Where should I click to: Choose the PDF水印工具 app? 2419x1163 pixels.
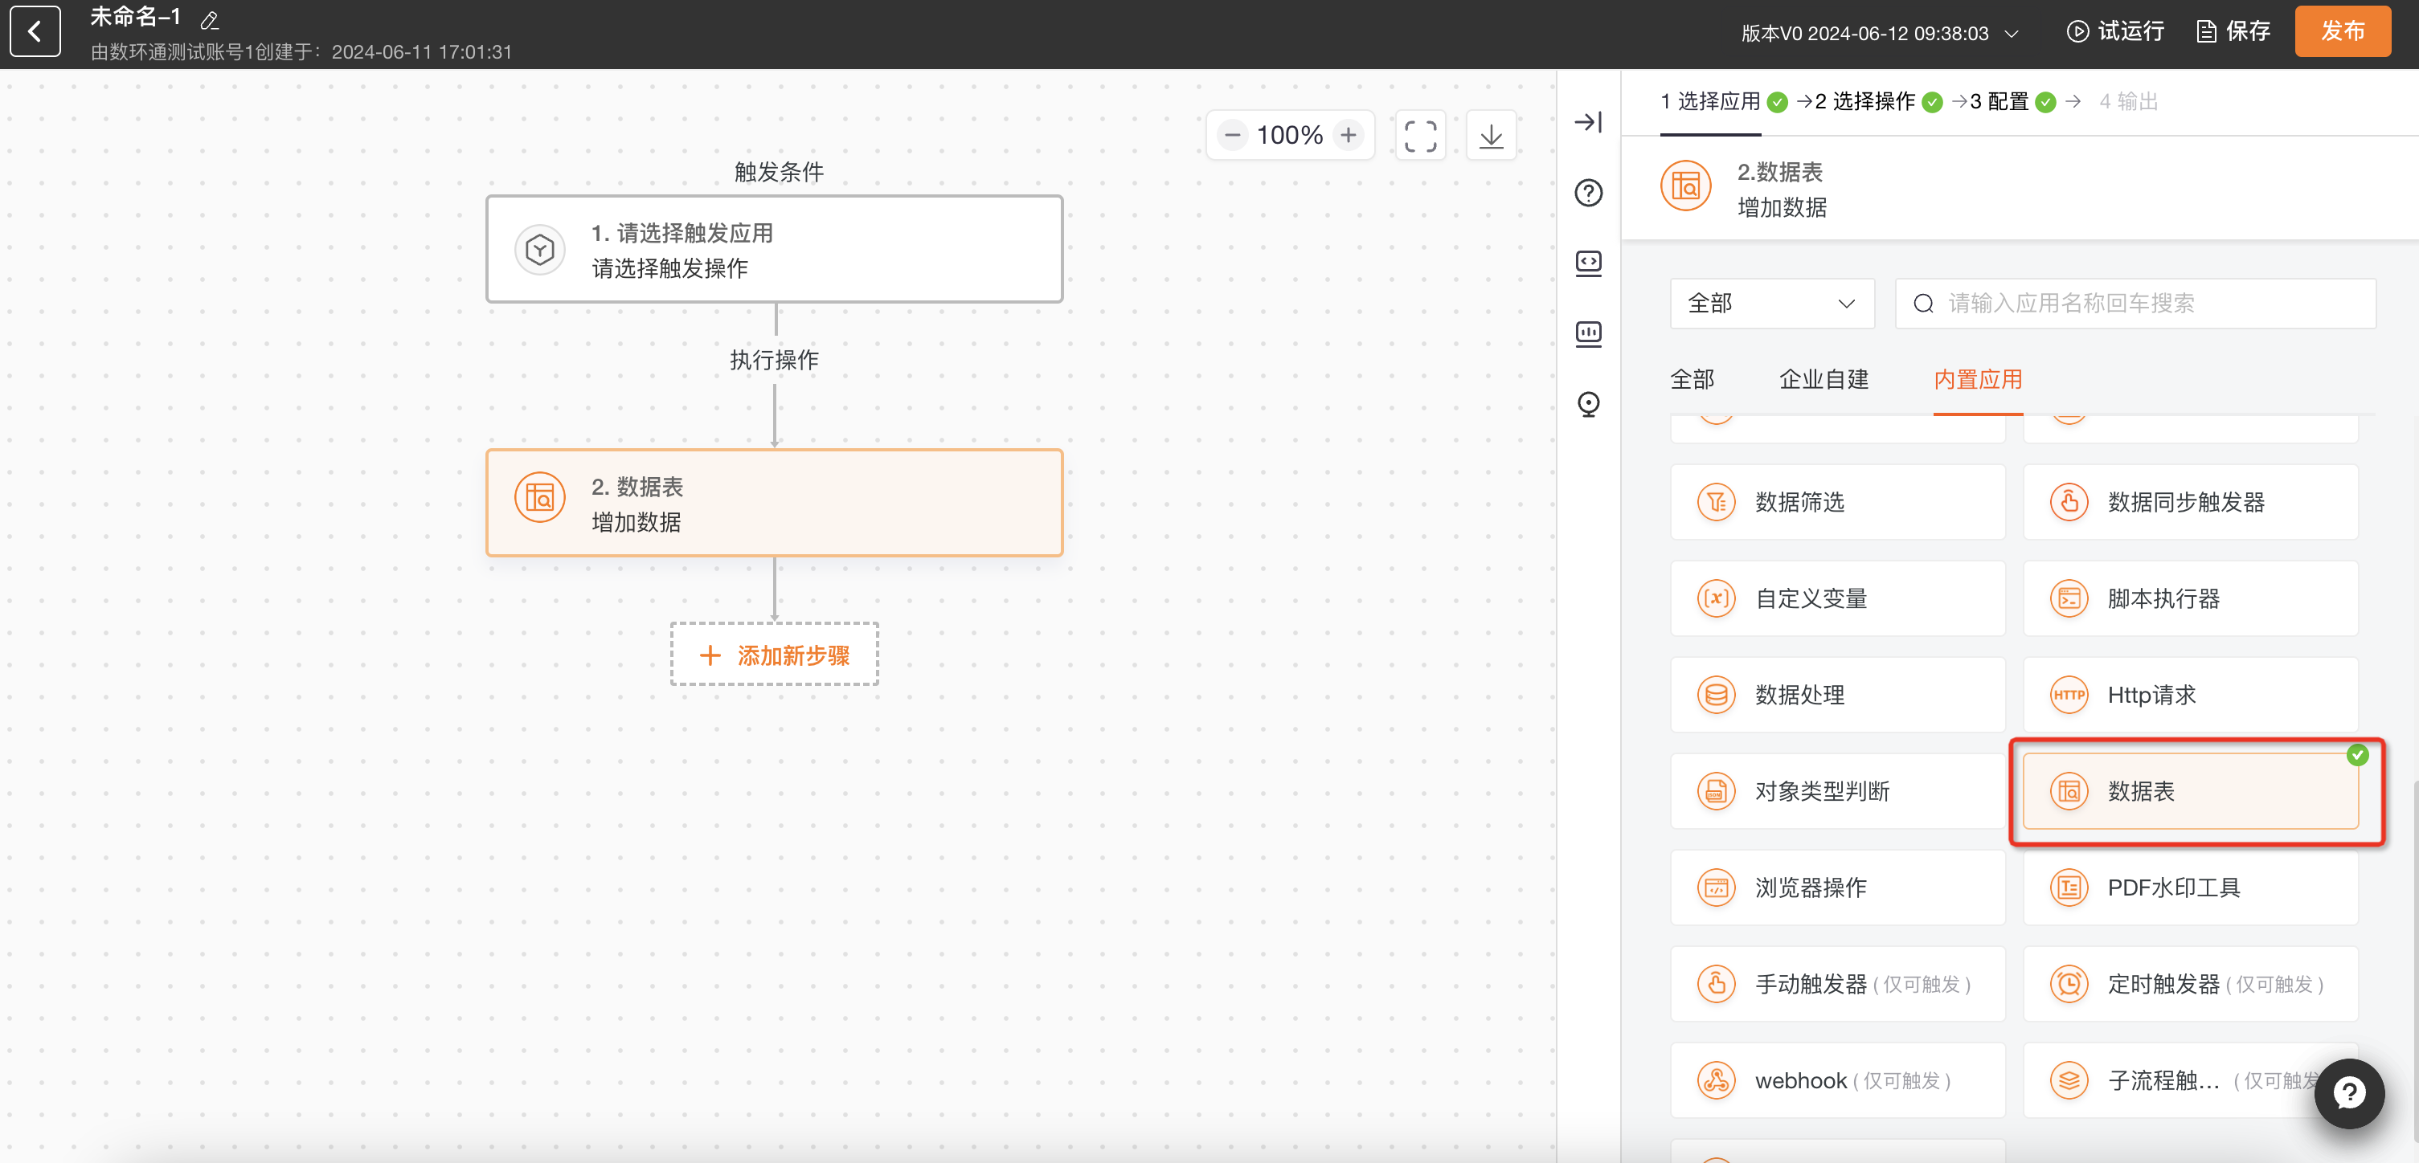pyautogui.click(x=2190, y=888)
